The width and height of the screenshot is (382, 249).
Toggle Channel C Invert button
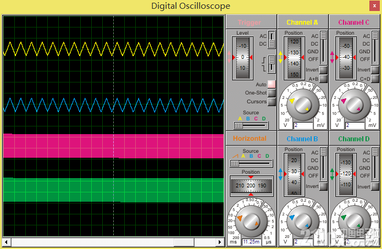(375, 70)
